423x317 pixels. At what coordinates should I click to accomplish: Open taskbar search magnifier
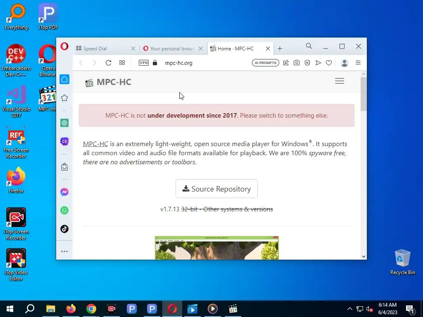[x=30, y=309]
